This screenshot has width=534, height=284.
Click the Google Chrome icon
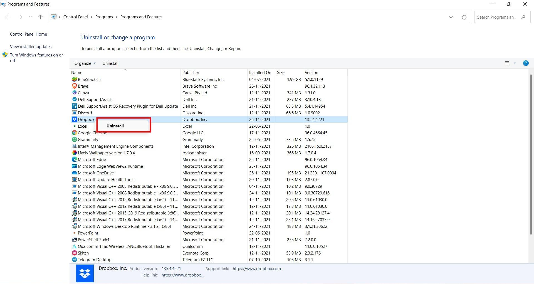pyautogui.click(x=74, y=133)
